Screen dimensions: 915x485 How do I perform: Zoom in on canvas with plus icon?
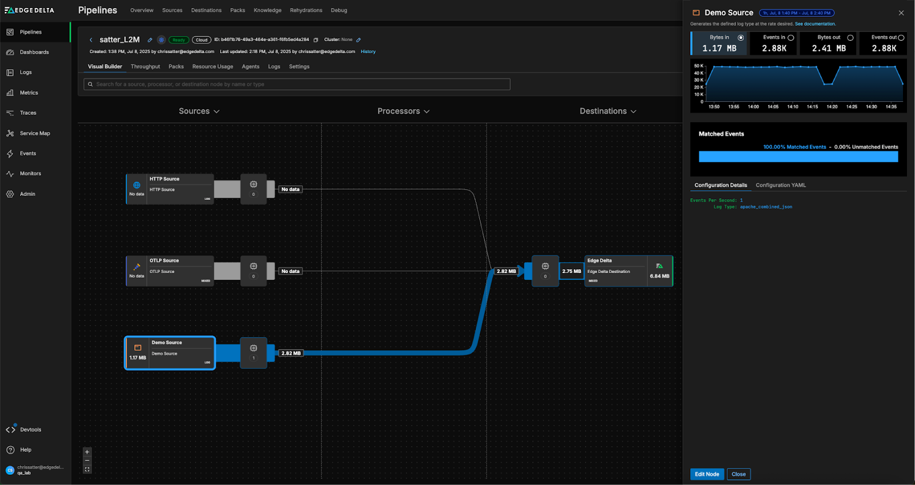coord(87,452)
